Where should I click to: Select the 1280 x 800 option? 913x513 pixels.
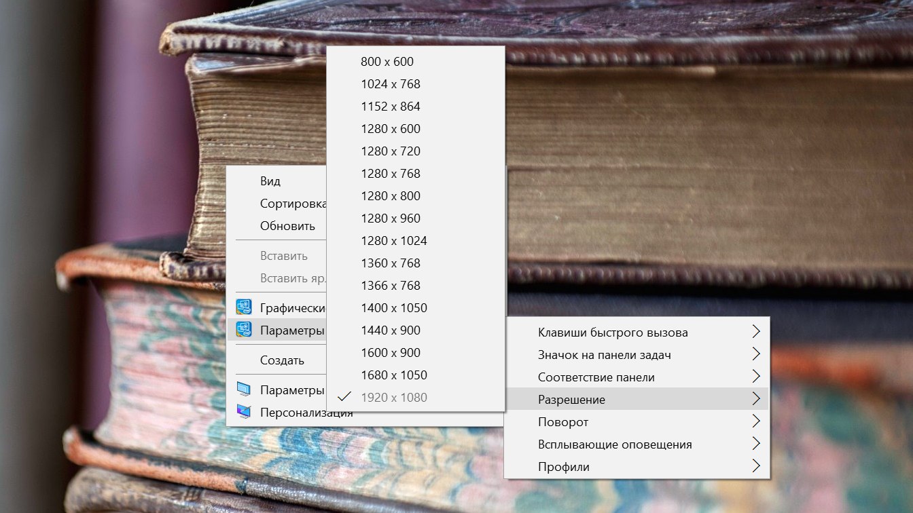click(x=416, y=196)
